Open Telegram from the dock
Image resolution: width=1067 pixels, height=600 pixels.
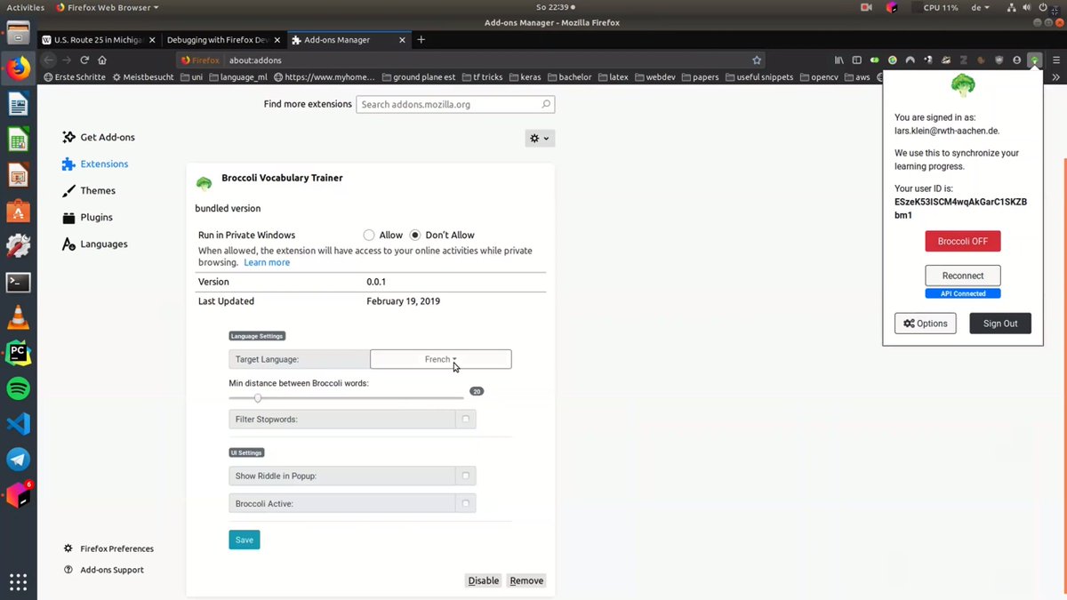[18, 460]
